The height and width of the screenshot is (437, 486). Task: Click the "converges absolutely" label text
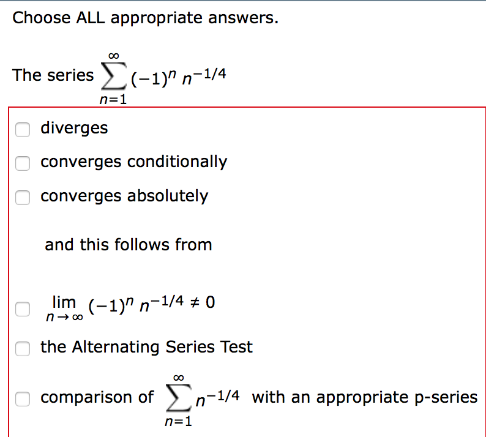tap(124, 196)
